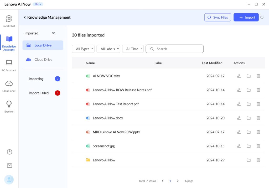This screenshot has height=188, width=269.
Task: Click the 1/page pagination size text
Action: tap(189, 181)
